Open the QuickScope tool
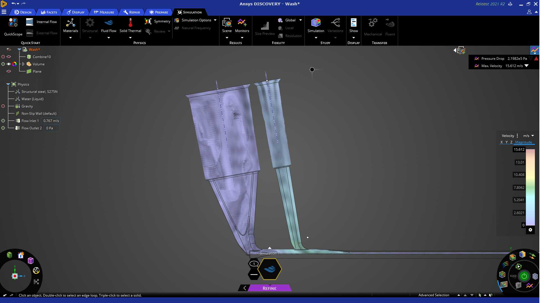The width and height of the screenshot is (545, 303). [13, 27]
